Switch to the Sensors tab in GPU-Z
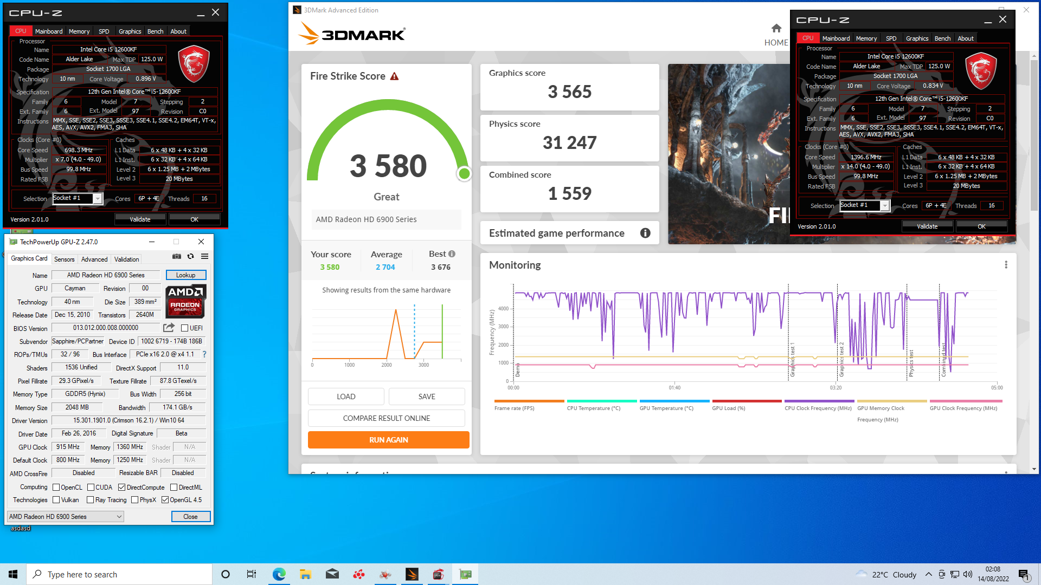Screen dimensions: 1041x585 point(64,259)
